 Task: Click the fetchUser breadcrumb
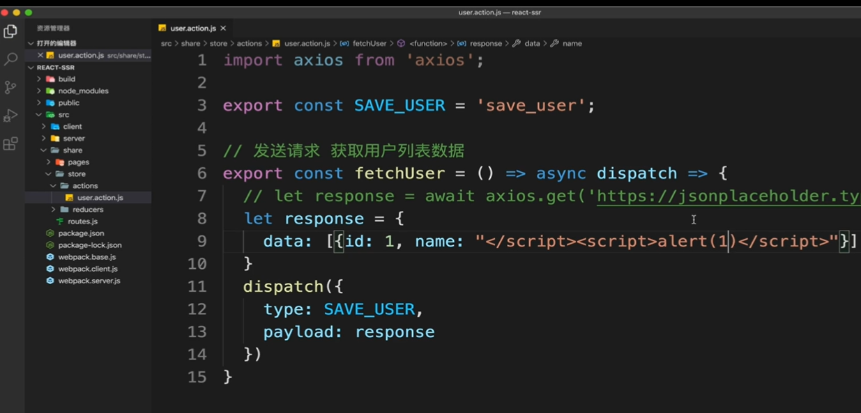[369, 43]
